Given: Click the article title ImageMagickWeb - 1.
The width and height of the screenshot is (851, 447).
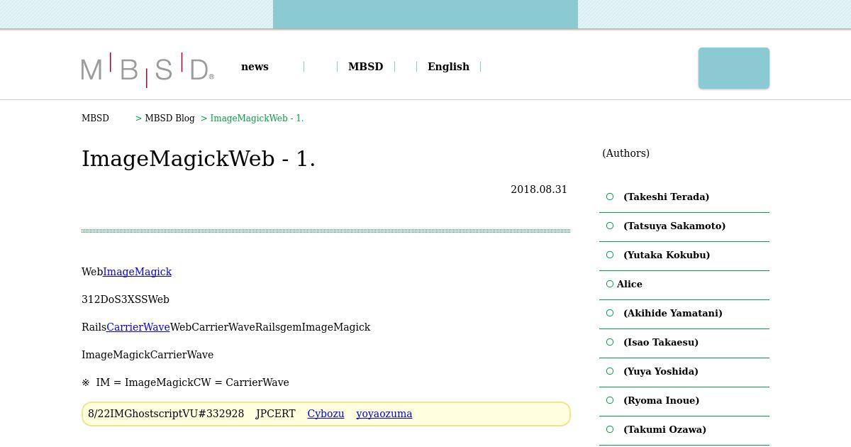Looking at the screenshot, I should tap(199, 159).
